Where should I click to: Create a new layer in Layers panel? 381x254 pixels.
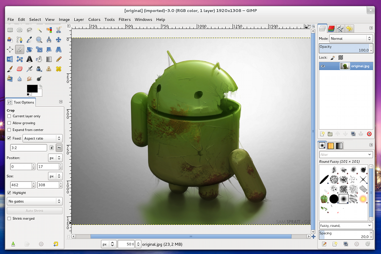(x=322, y=134)
